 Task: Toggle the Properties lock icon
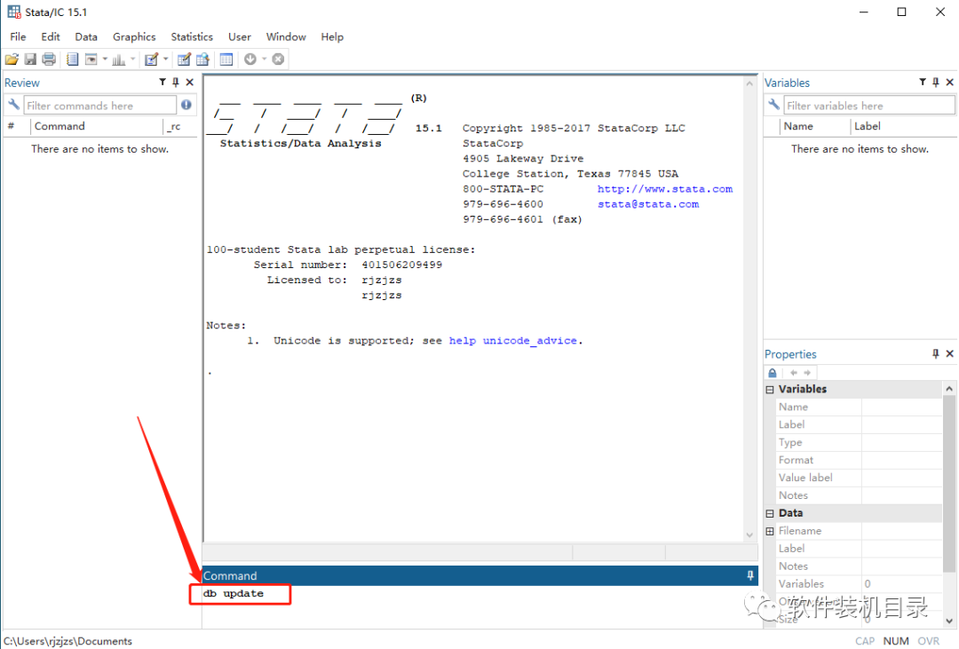[773, 373]
